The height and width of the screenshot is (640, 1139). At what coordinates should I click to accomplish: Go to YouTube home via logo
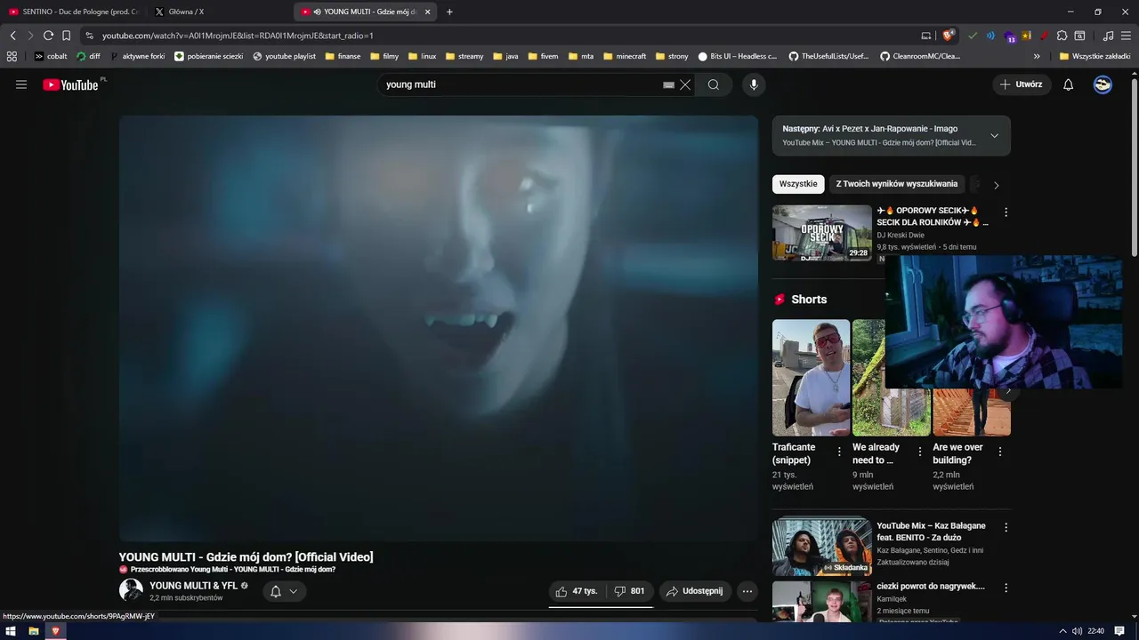(x=70, y=84)
